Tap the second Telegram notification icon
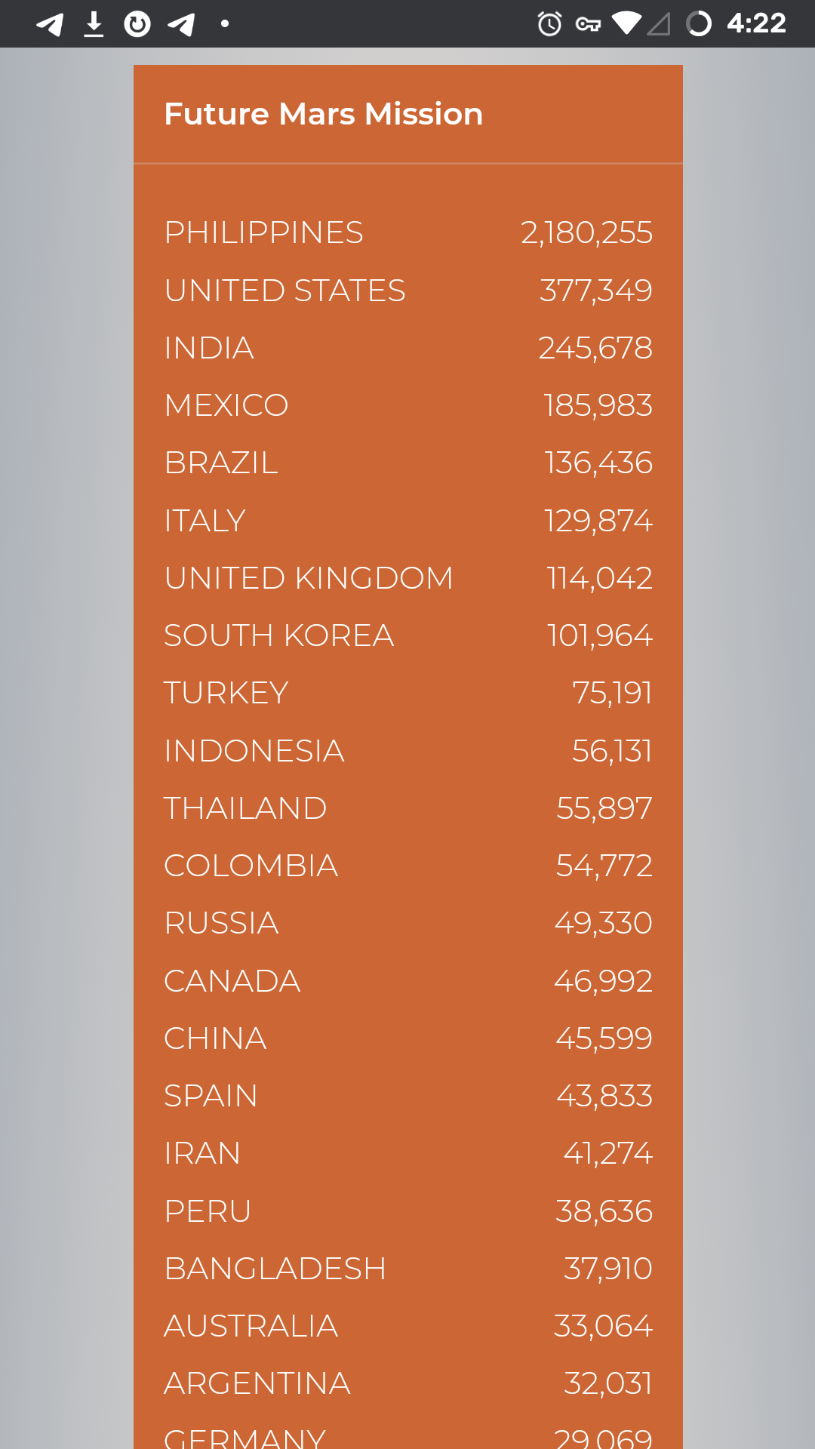 181,24
